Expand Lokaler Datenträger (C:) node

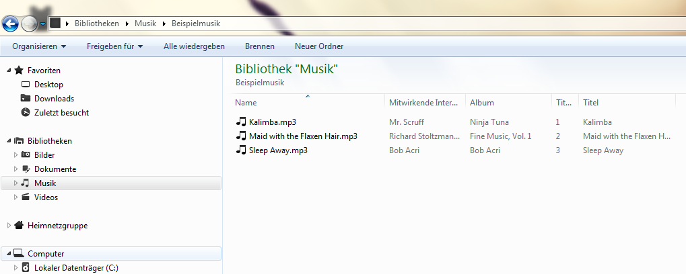tap(15, 267)
